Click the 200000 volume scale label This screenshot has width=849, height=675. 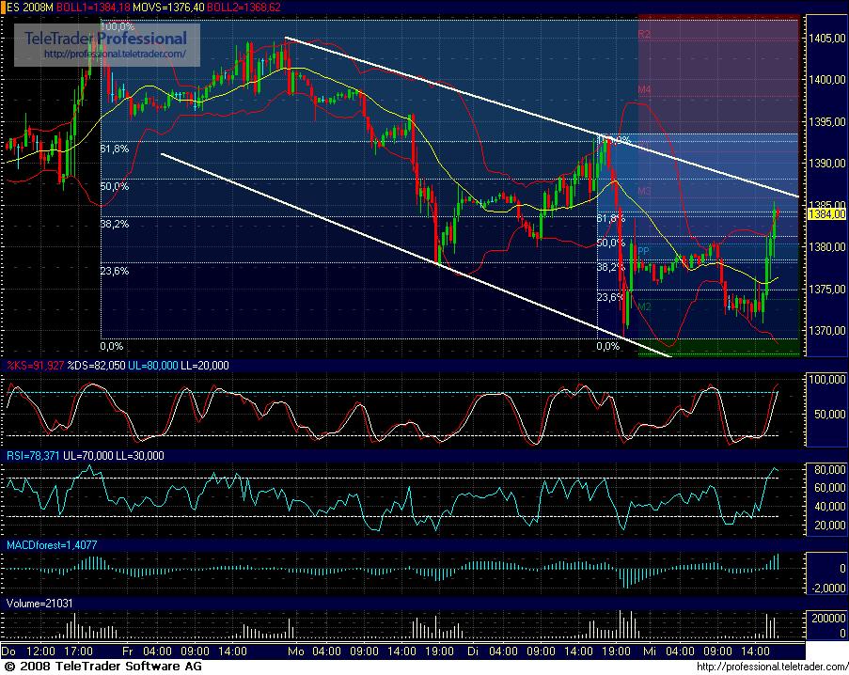[x=828, y=619]
